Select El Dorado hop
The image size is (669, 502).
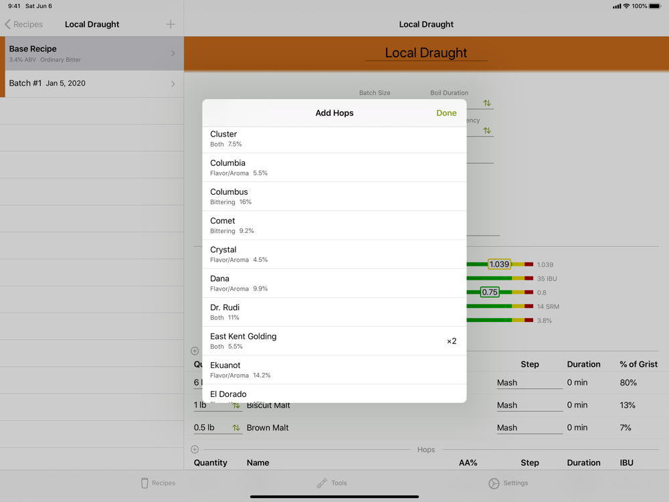334,394
